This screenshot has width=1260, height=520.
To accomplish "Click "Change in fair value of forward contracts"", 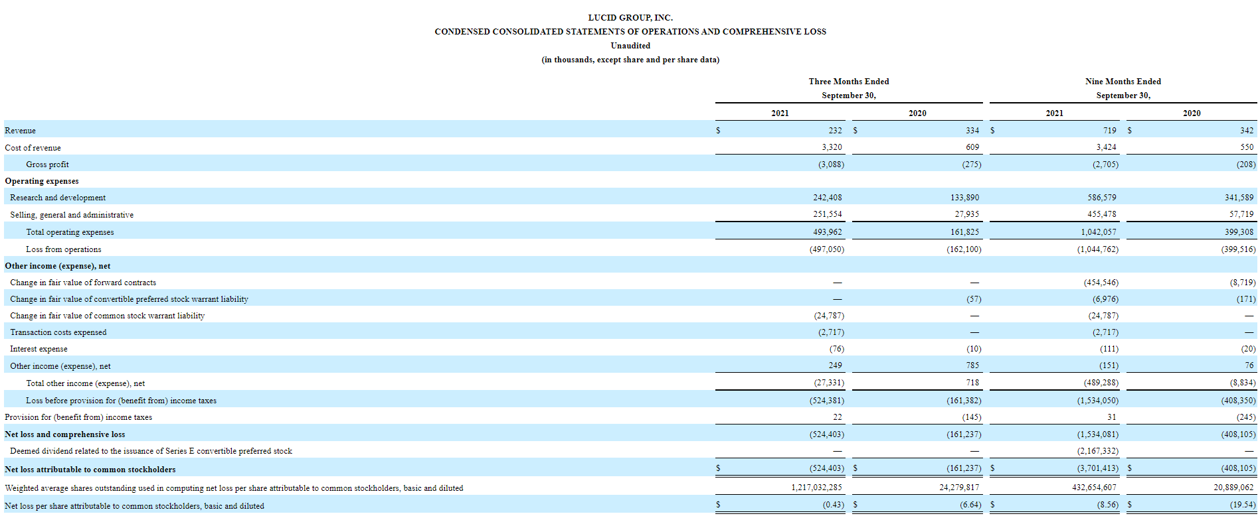I will tap(83, 283).
